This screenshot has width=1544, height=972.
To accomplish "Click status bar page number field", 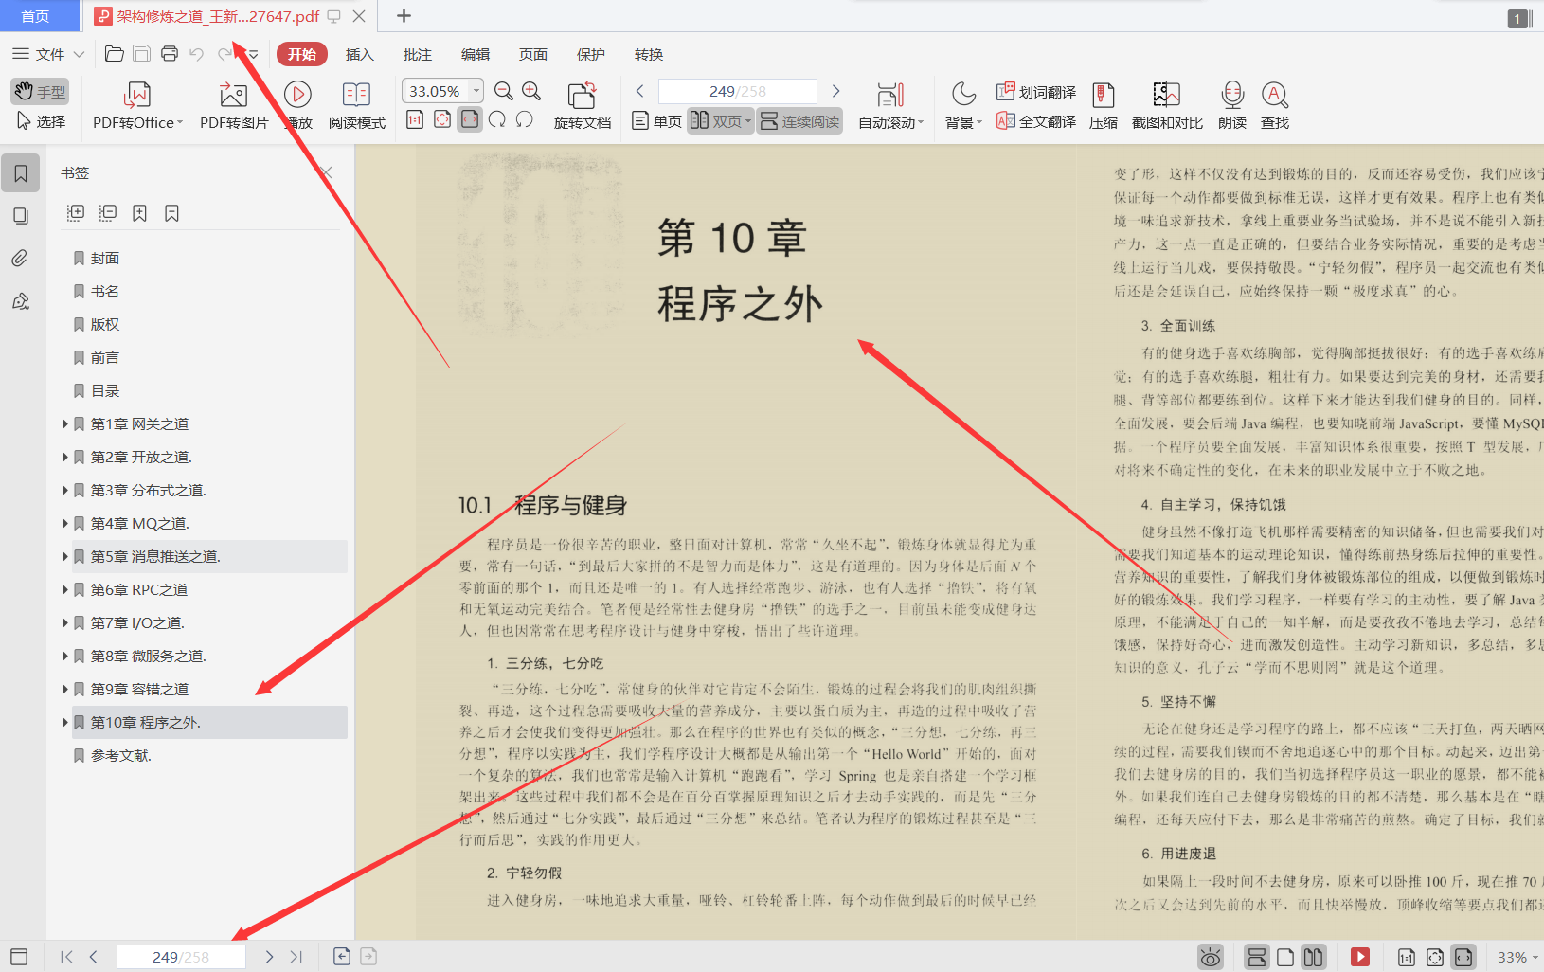I will click(x=180, y=957).
